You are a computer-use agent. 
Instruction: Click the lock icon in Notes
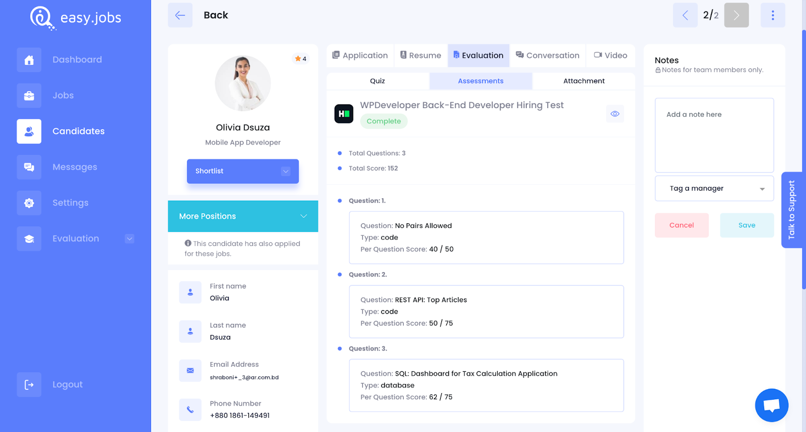pyautogui.click(x=658, y=70)
